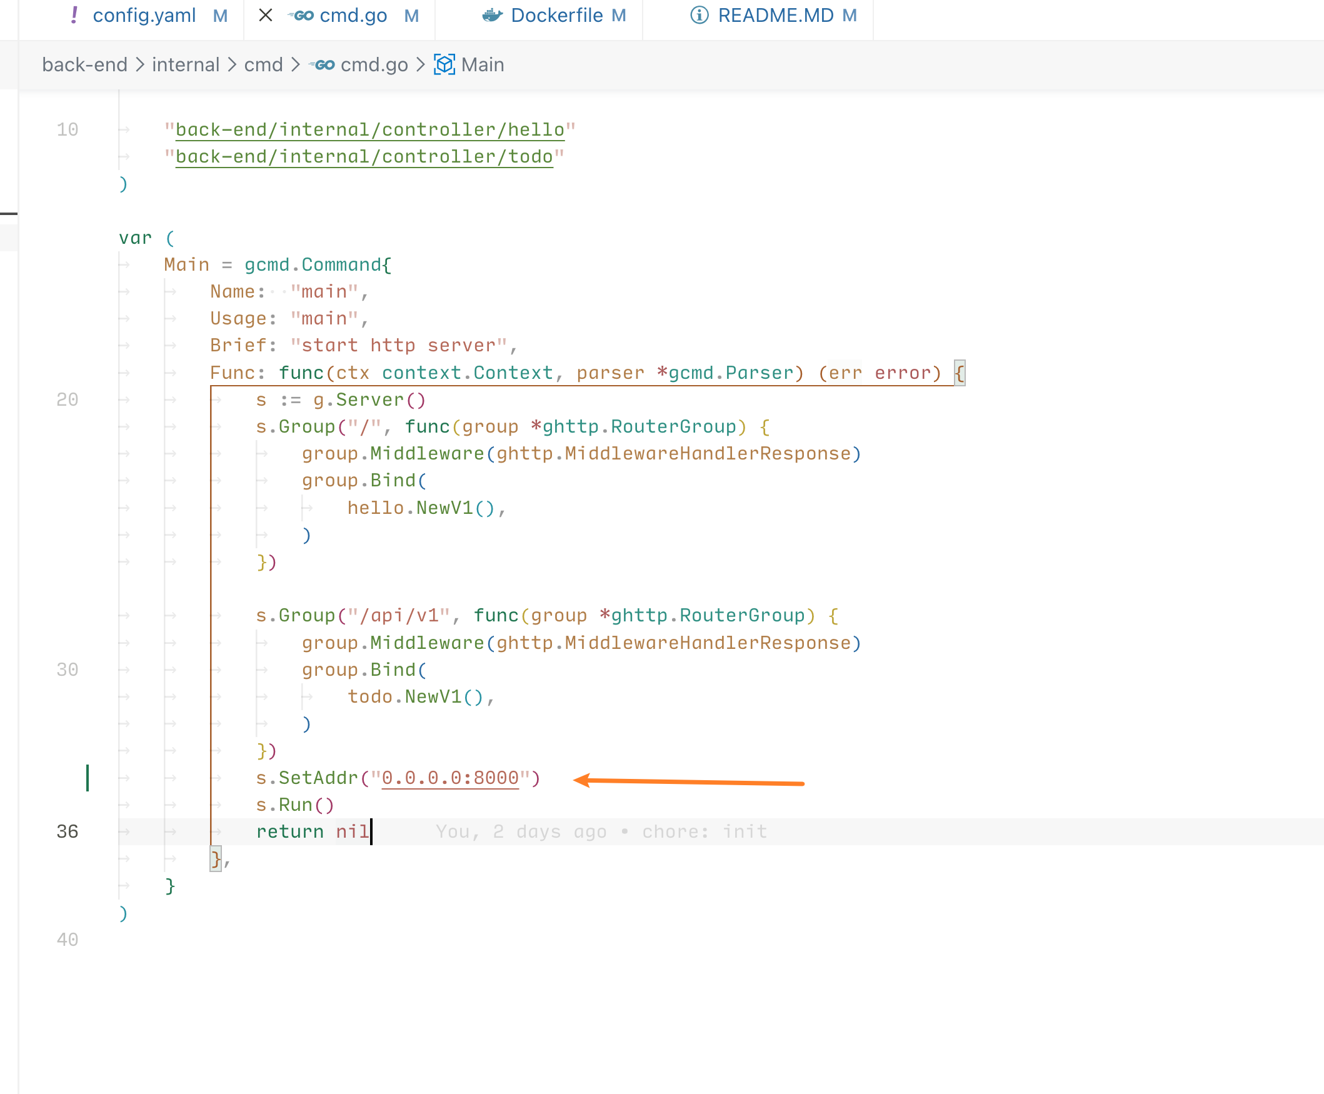Image resolution: width=1324 pixels, height=1094 pixels.
Task: Switch to the Dockerfile tab
Action: point(556,15)
